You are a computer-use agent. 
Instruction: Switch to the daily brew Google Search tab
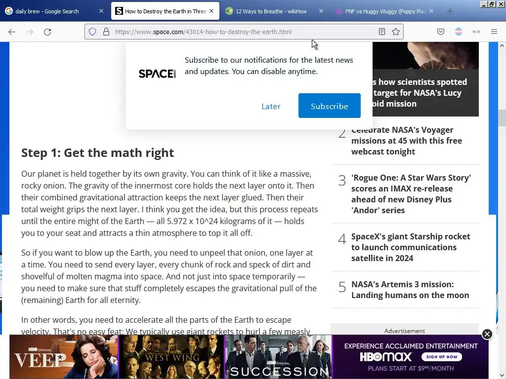click(54, 11)
